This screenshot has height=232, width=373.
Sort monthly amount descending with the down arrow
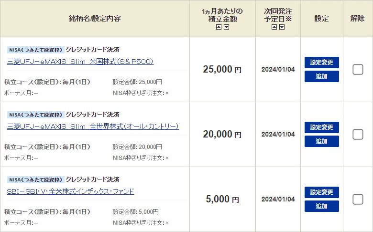click(x=227, y=27)
